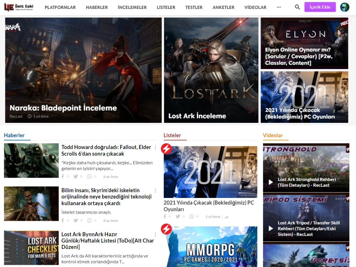
Task: Click lightning badge on MMORPG PC Games card
Action: [166, 229]
